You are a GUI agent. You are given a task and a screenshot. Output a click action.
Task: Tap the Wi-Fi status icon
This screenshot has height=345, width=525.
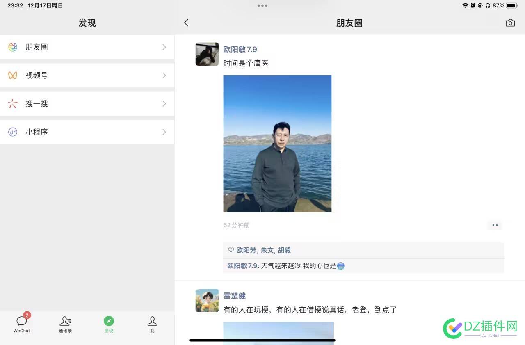(x=465, y=6)
